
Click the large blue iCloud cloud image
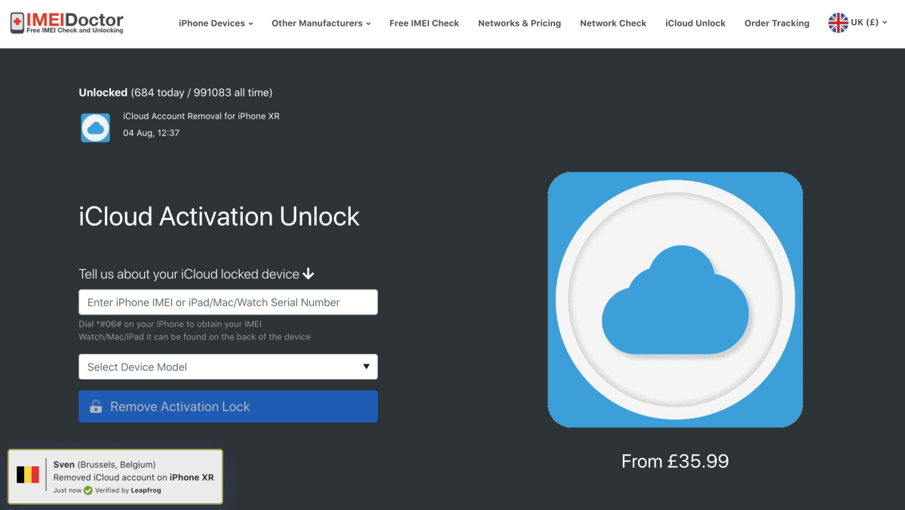(675, 300)
